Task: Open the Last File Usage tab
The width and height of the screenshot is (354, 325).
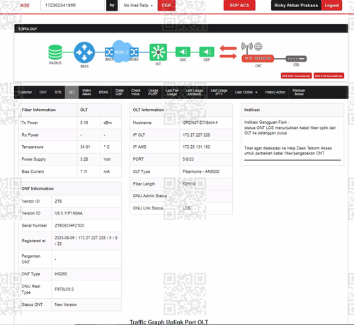Action: click(172, 92)
